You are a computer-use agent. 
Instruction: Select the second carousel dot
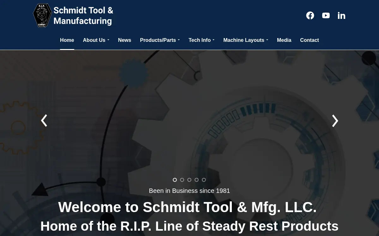pyautogui.click(x=182, y=180)
